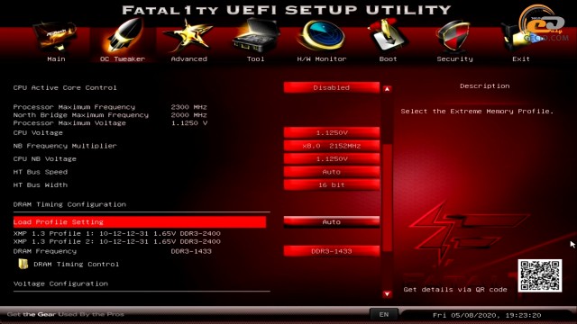Screen dimensions: 577x324
Task: Open the HT Bus Width 16 bit dropdown
Action: 331,184
